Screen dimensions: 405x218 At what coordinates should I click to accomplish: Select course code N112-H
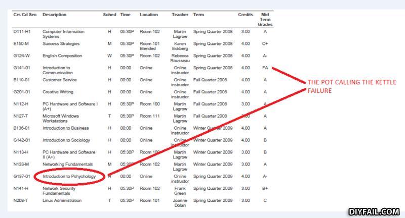[x=21, y=104]
